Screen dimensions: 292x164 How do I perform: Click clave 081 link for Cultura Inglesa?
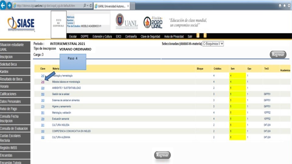click(43, 125)
